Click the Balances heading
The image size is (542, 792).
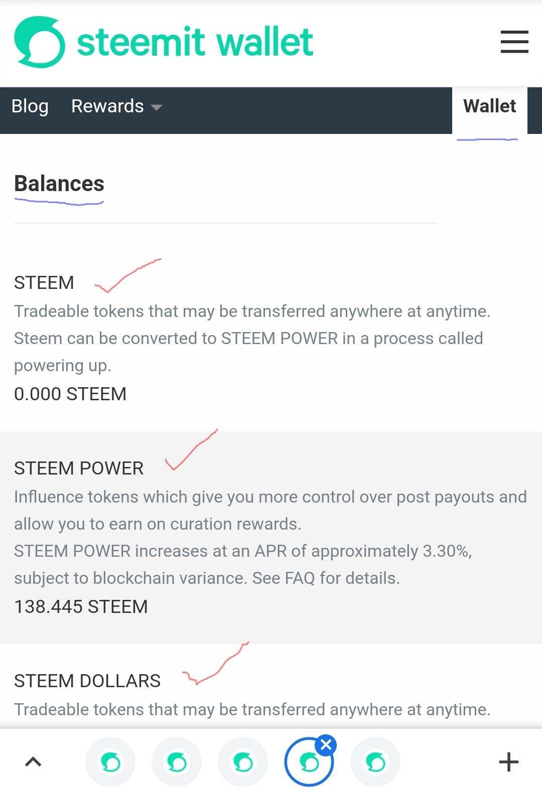(59, 184)
